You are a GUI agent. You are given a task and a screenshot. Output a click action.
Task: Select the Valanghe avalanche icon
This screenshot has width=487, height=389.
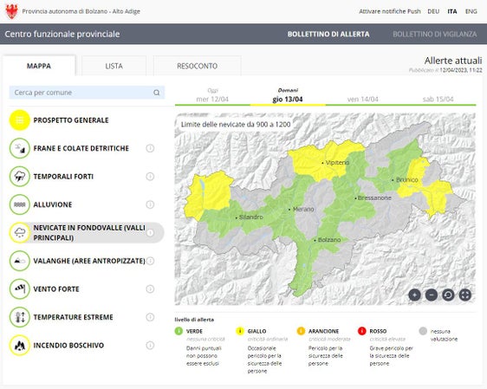coord(20,261)
